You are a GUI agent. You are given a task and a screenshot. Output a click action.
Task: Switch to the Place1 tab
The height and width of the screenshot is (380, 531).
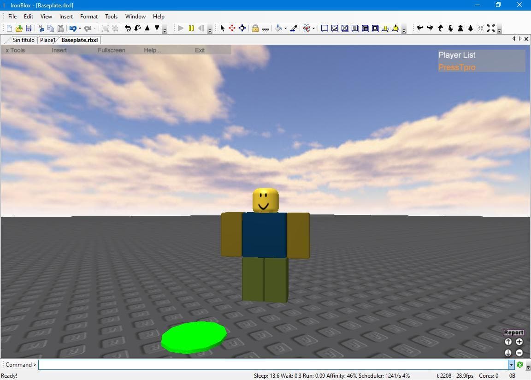tap(47, 40)
